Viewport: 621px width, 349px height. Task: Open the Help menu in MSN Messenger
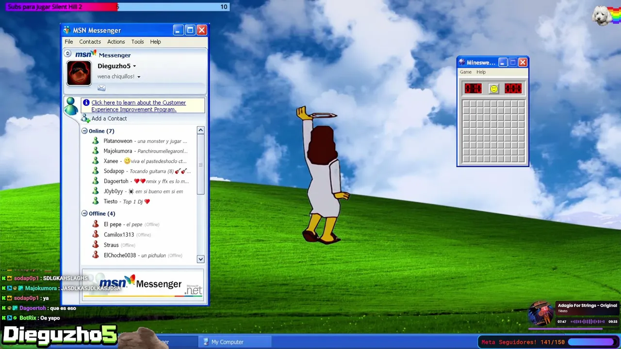click(155, 42)
